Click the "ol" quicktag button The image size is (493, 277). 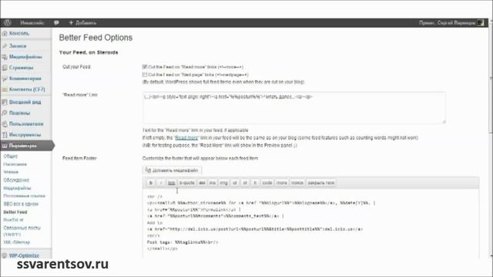tap(245, 183)
